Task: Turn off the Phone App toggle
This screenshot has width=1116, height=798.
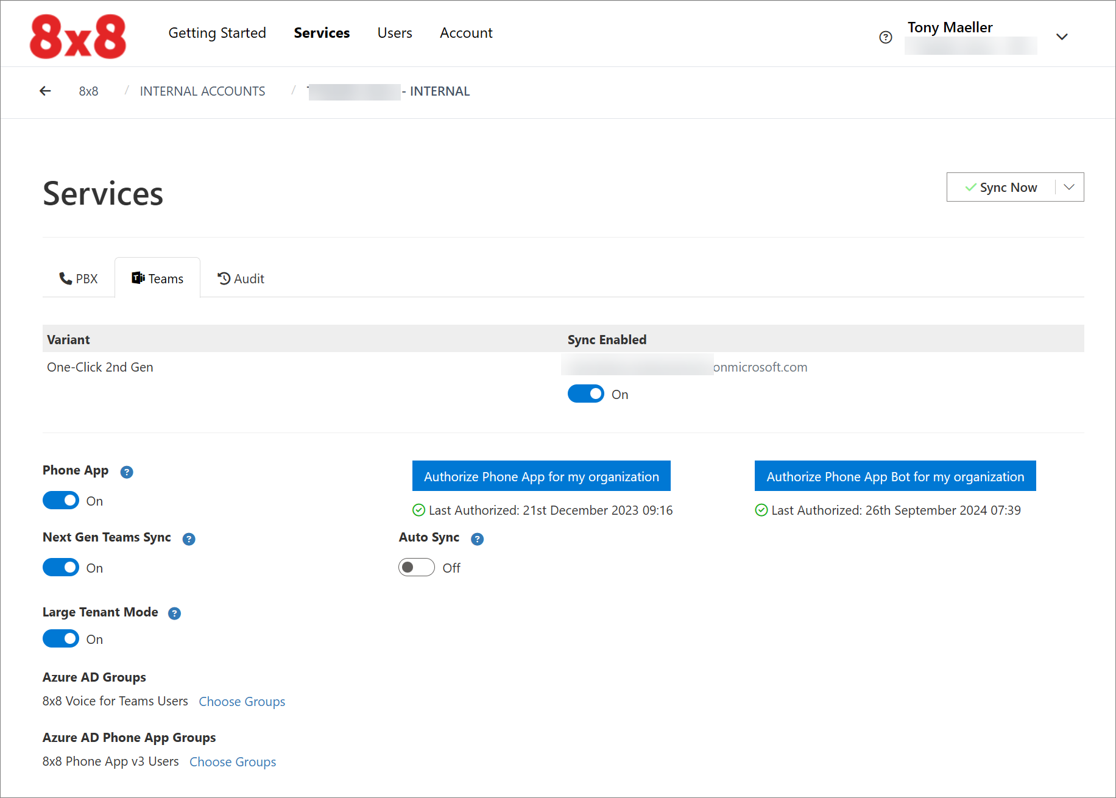Action: click(x=61, y=501)
